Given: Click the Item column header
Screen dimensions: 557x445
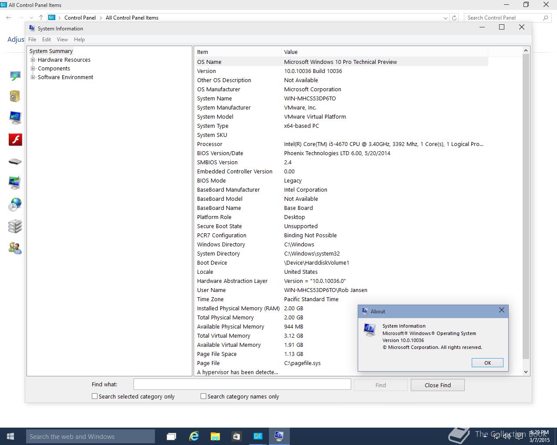Looking at the screenshot, I should [x=238, y=52].
